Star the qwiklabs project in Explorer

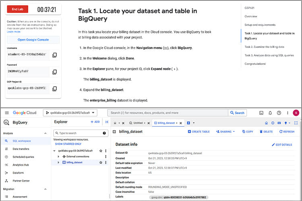point(101,151)
